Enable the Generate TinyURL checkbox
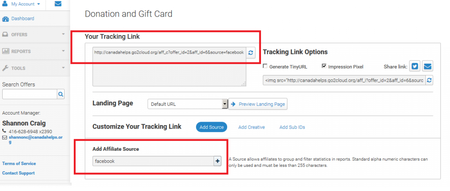Viewport: 450px width, 191px height. coord(265,67)
